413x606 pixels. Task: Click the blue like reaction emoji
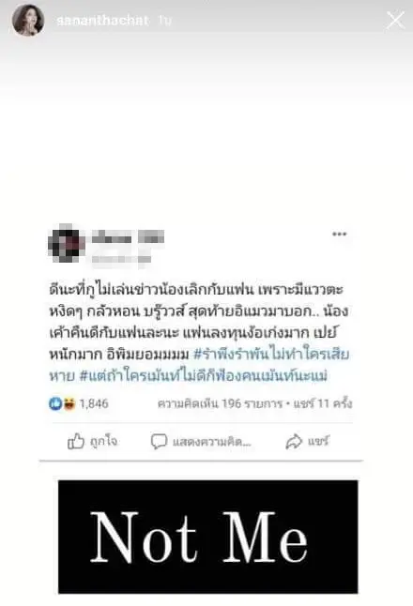tap(55, 403)
